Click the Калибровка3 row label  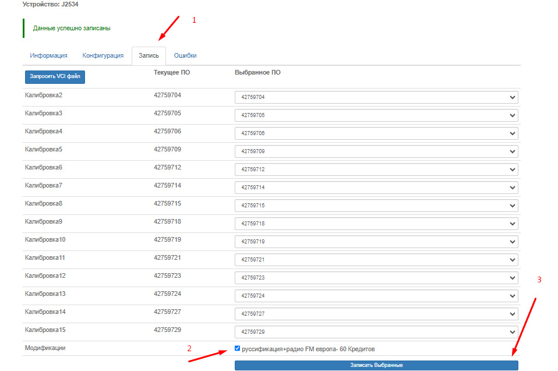pyautogui.click(x=44, y=114)
